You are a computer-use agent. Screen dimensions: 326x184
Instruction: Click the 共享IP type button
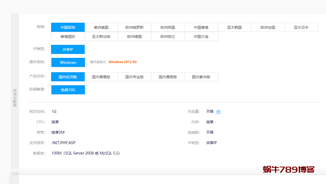68,49
